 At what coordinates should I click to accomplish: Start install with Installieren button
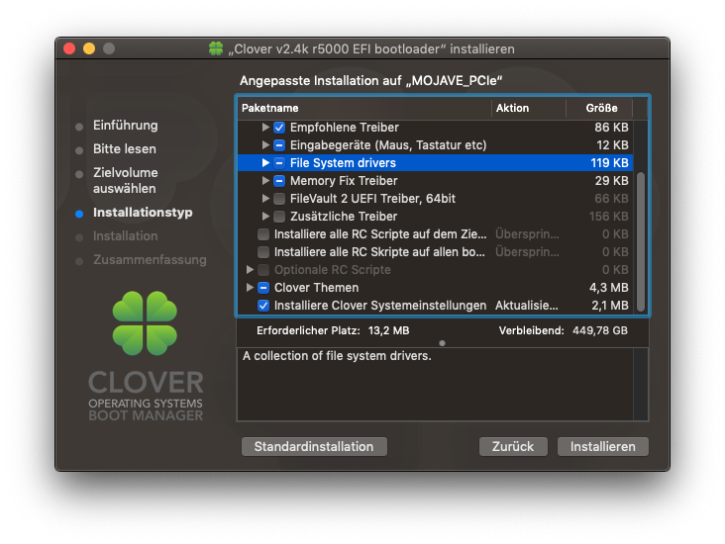[602, 446]
